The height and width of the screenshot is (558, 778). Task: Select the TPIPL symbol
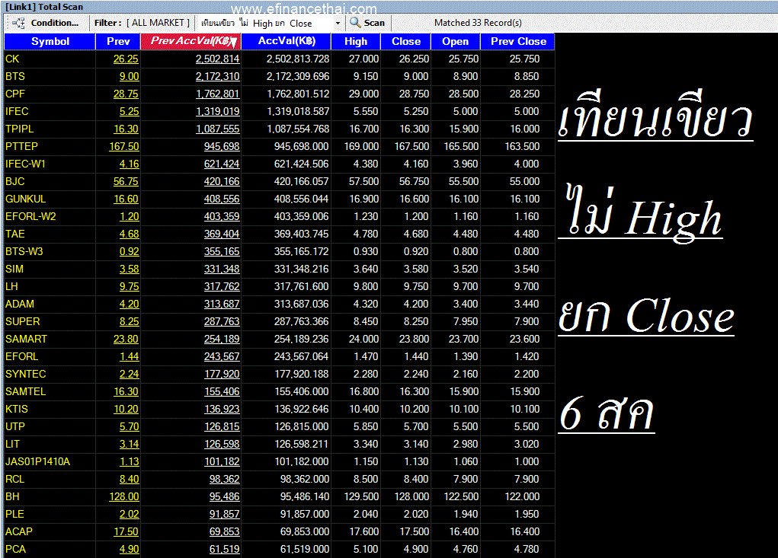pyautogui.click(x=19, y=129)
